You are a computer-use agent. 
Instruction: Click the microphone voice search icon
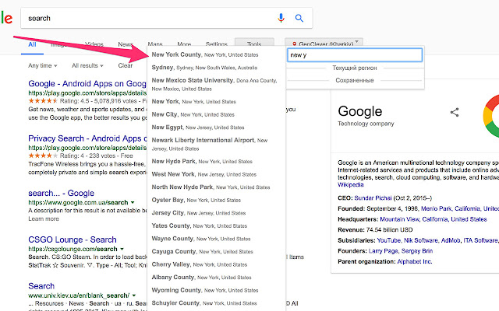click(x=281, y=18)
